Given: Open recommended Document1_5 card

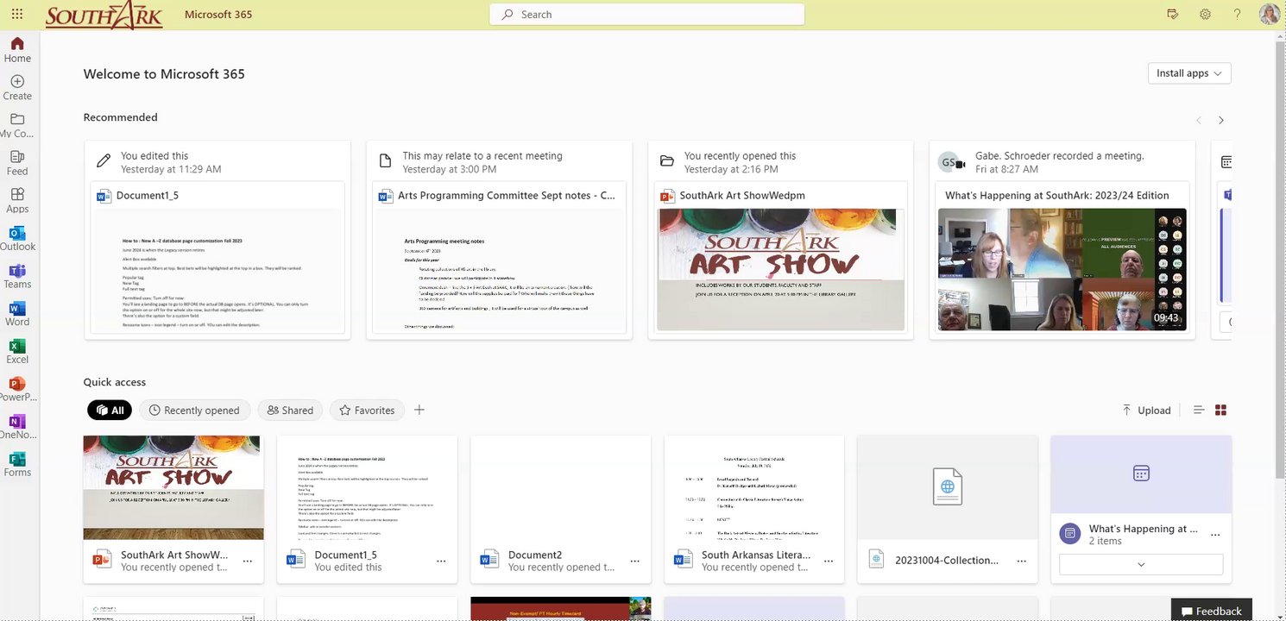Looking at the screenshot, I should pyautogui.click(x=217, y=257).
